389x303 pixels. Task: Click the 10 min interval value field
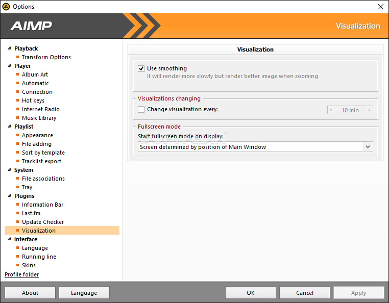(350, 110)
